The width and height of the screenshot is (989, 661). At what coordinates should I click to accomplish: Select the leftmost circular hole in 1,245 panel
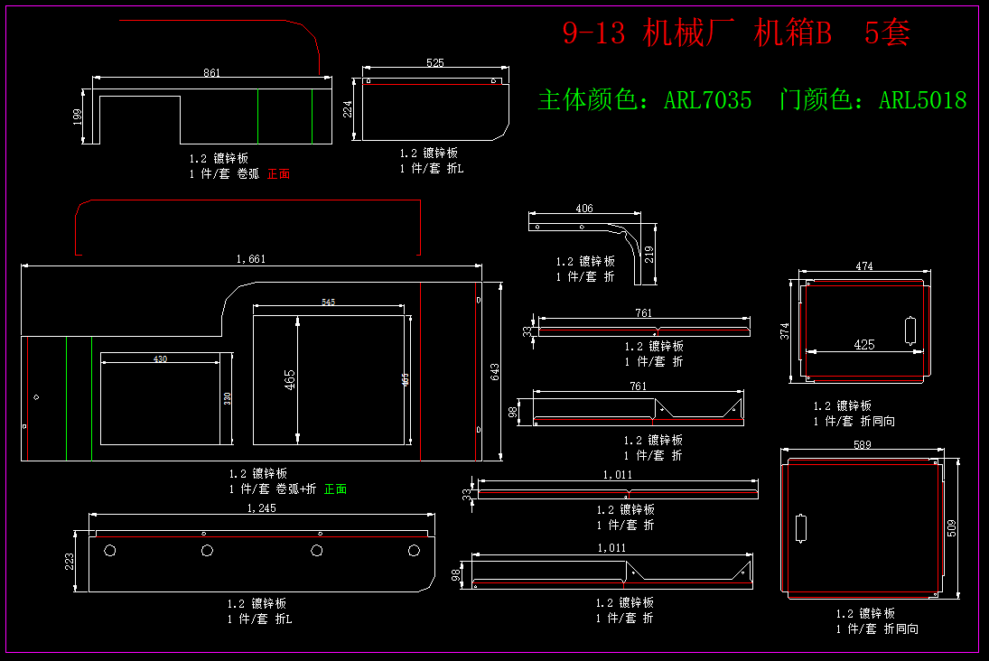[x=110, y=550]
